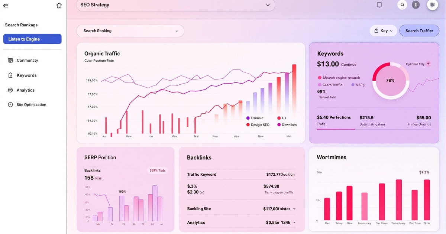This screenshot has width=446, height=234.
Task: Open the Key dropdown menu
Action: tap(384, 31)
